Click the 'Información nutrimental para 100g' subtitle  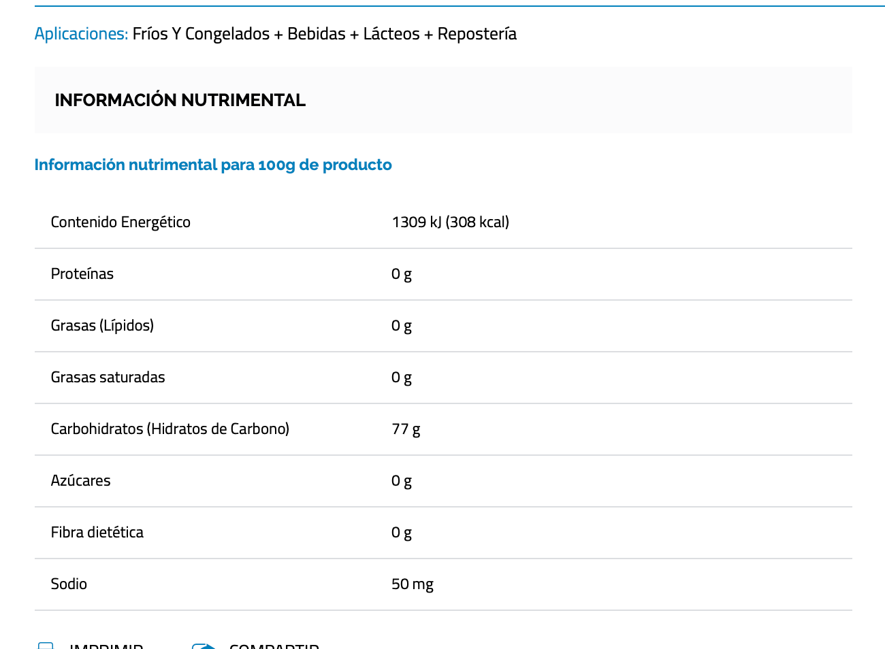point(213,165)
